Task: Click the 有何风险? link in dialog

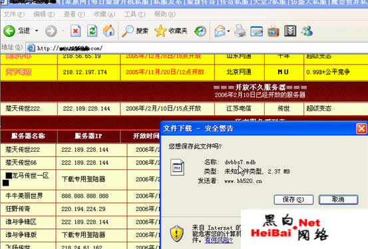Action: tap(218, 240)
